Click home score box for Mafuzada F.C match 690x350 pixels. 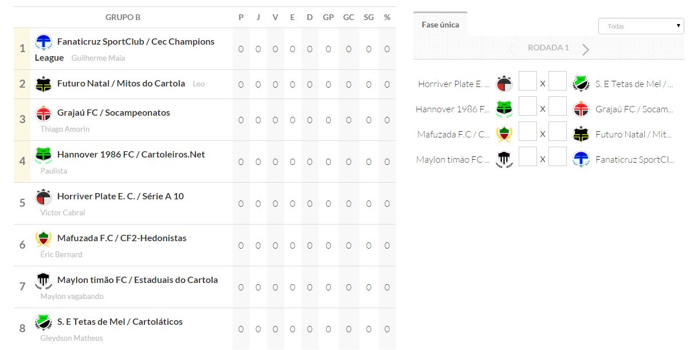click(x=527, y=132)
